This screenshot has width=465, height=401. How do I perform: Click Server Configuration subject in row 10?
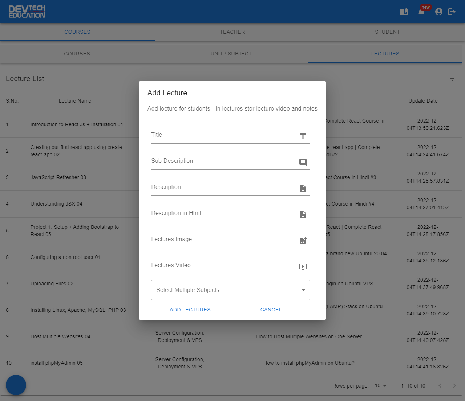(x=180, y=363)
